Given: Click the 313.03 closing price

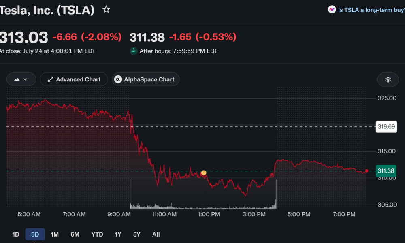Looking at the screenshot, I should (24, 37).
